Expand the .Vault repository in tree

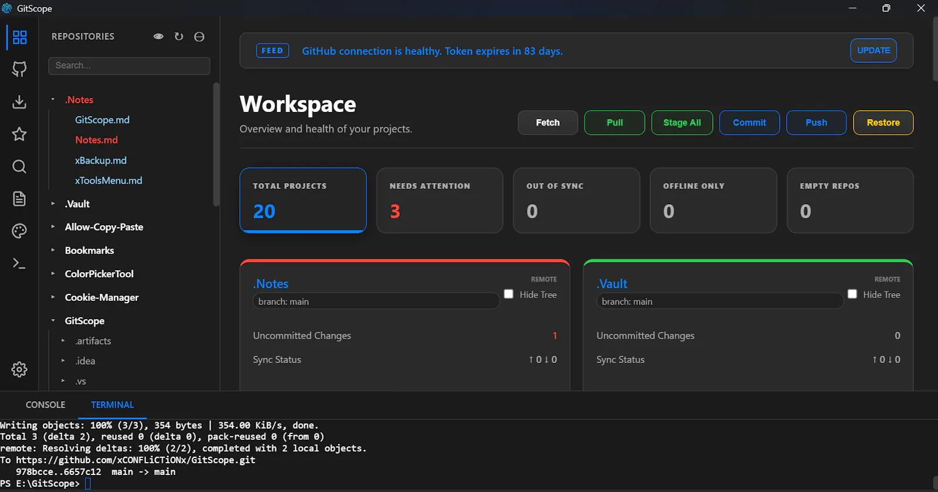53,204
